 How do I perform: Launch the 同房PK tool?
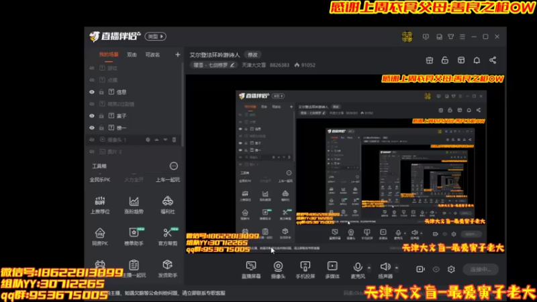[100, 237]
